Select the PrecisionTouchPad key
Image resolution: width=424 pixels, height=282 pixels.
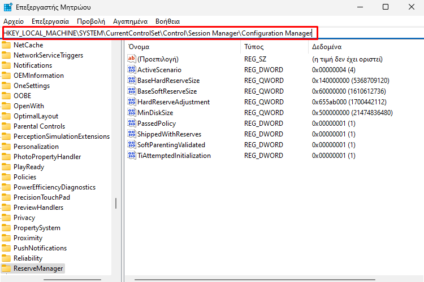(x=42, y=197)
